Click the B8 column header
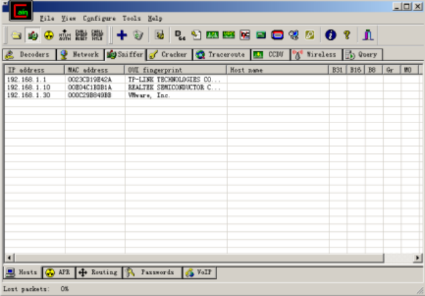 (x=373, y=70)
